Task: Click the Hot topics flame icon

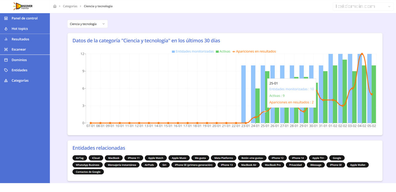Action: (x=6, y=29)
